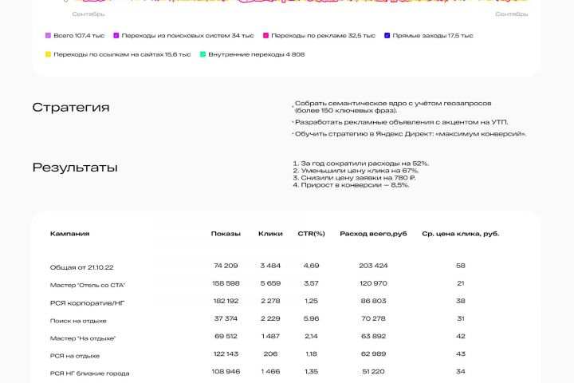Click the 'Кампания' column header

point(70,234)
